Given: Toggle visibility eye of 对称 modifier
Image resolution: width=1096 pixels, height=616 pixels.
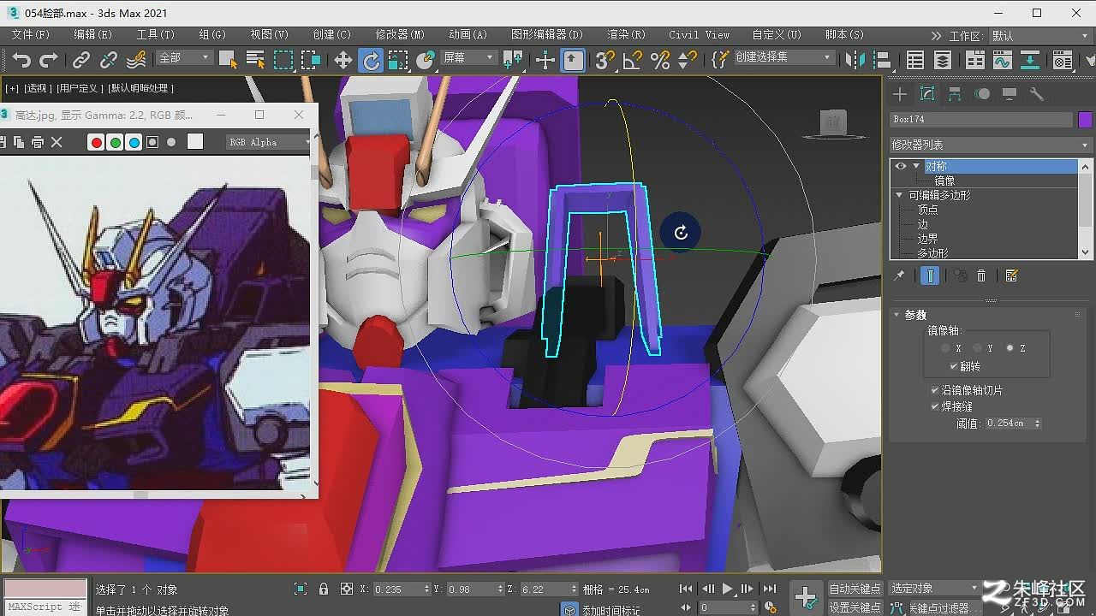Looking at the screenshot, I should point(901,166).
